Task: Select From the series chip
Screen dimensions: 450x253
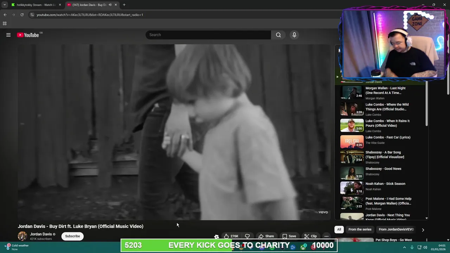Action: point(360,229)
